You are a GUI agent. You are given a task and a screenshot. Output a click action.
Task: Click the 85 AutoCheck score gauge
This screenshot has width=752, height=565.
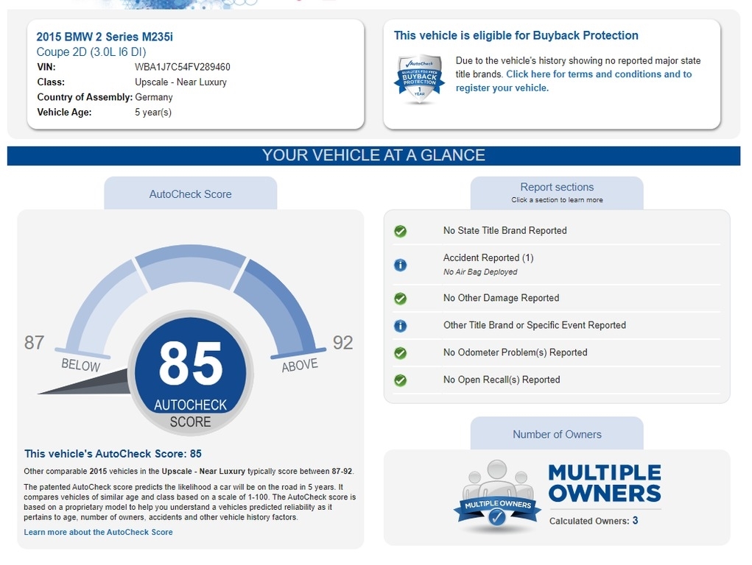(191, 372)
